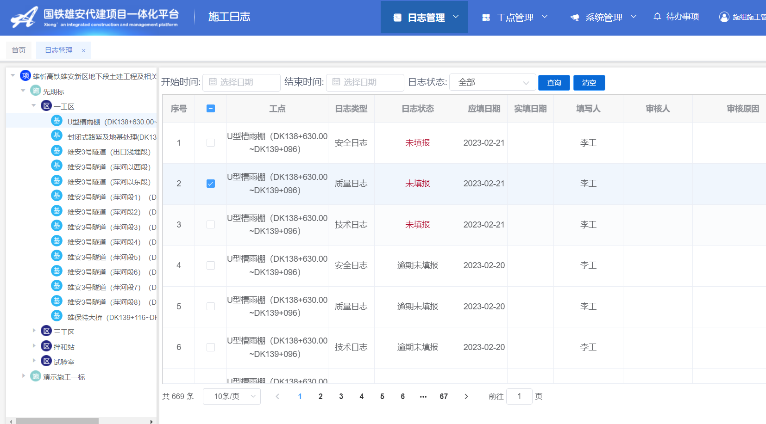Go to page 67 in pagination
766x424 pixels.
tap(444, 396)
